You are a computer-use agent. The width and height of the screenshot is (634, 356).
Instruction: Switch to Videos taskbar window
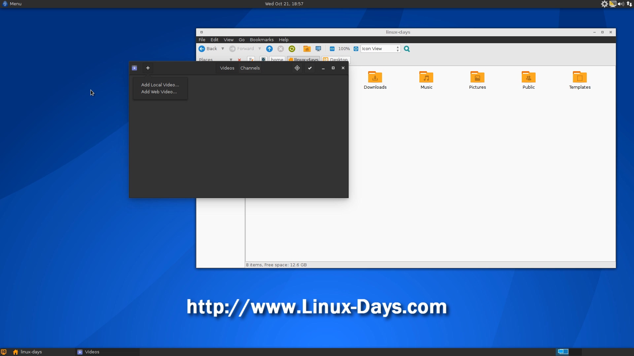click(x=107, y=352)
